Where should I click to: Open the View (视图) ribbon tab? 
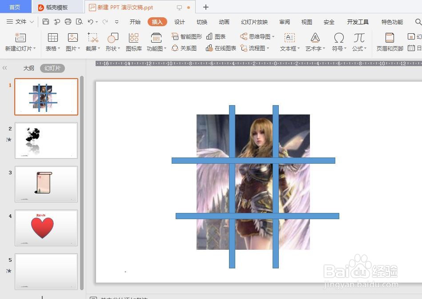coord(306,22)
